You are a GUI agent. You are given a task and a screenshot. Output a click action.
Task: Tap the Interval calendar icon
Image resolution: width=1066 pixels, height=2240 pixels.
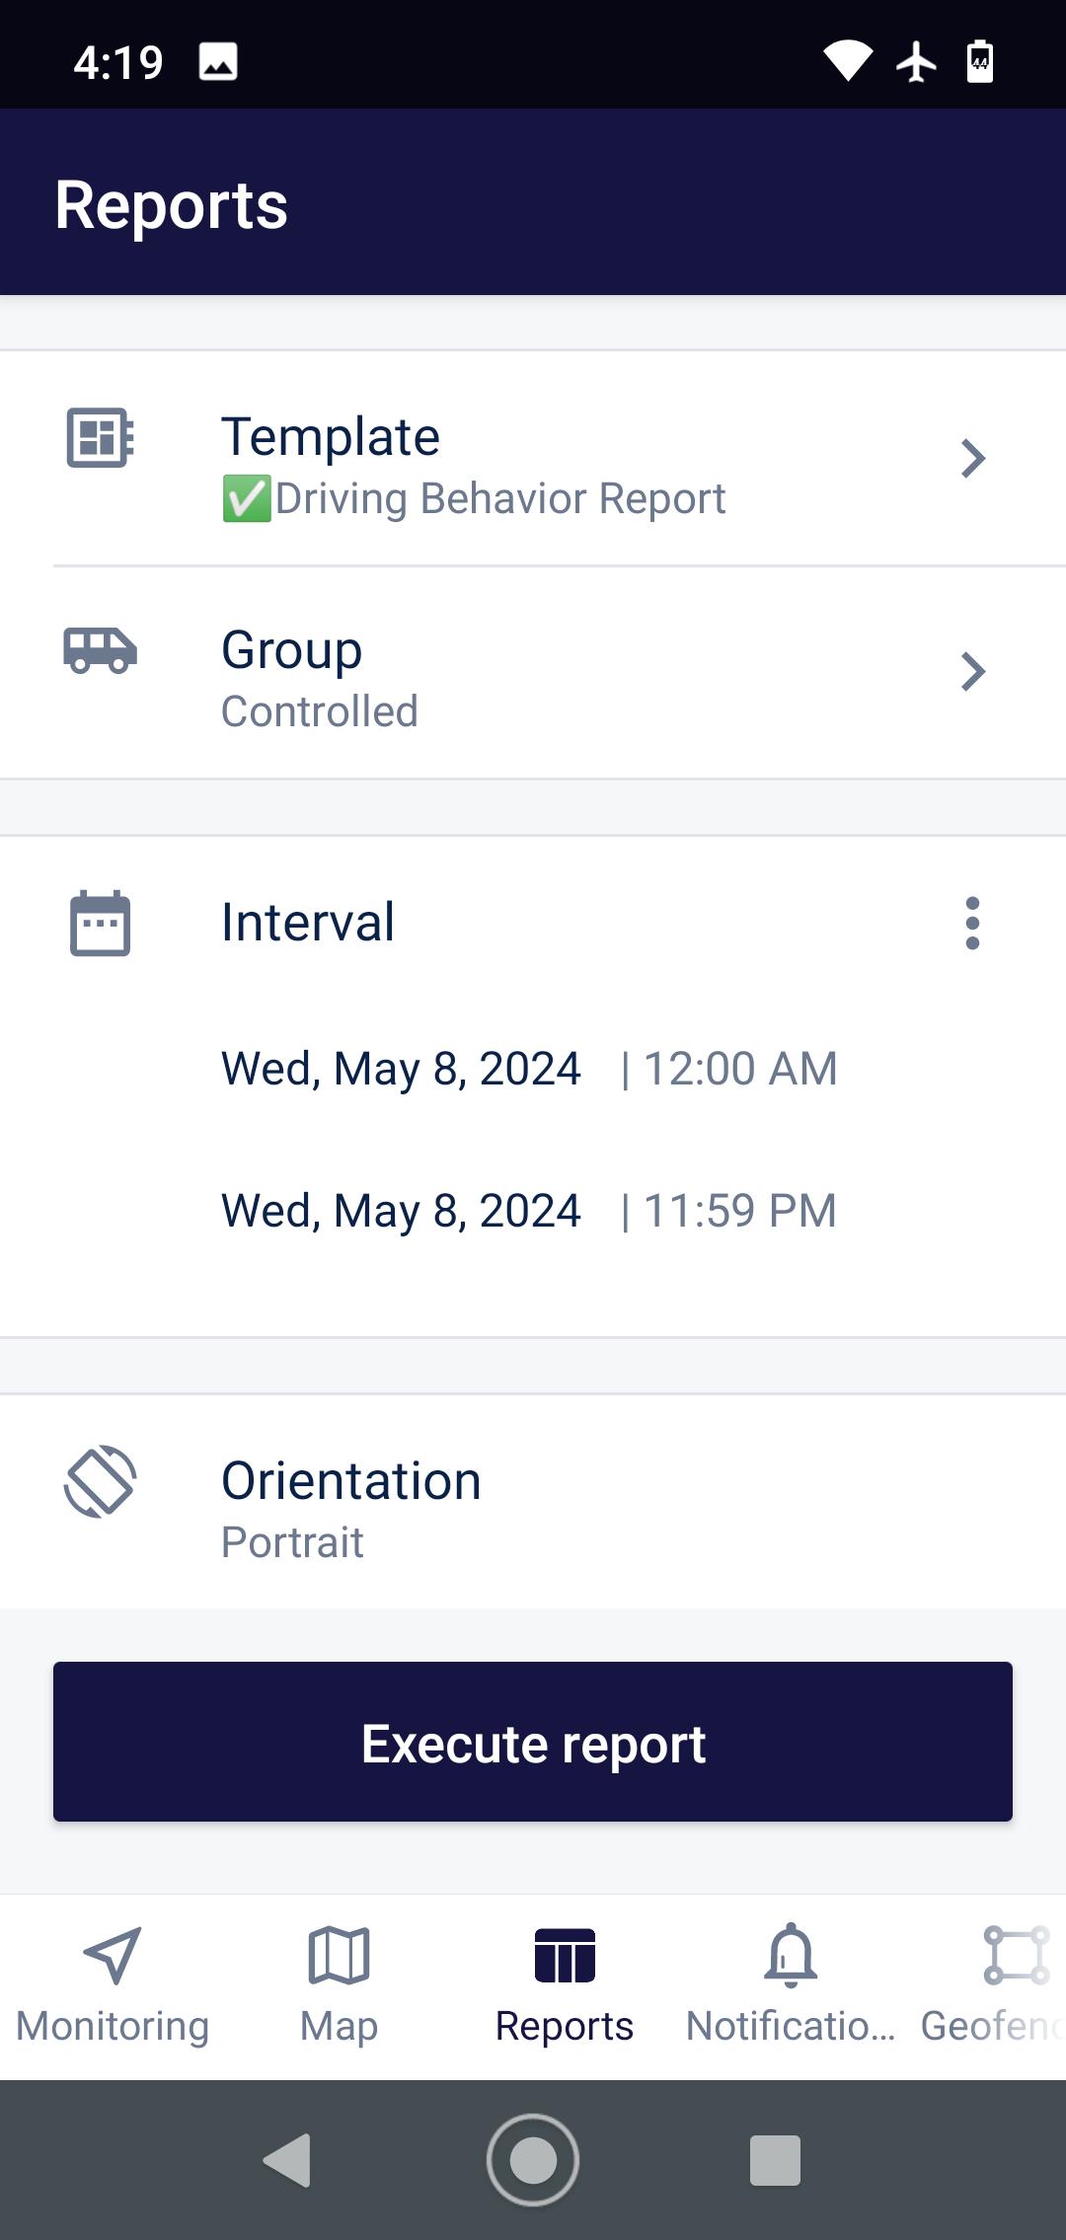100,924
